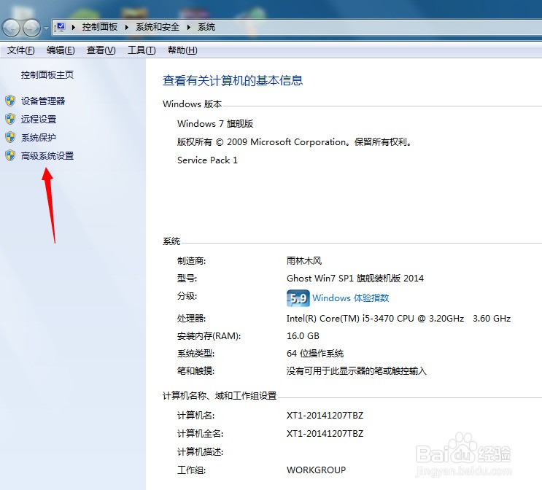
Task: Click the computer icon in address bar
Action: [61, 27]
